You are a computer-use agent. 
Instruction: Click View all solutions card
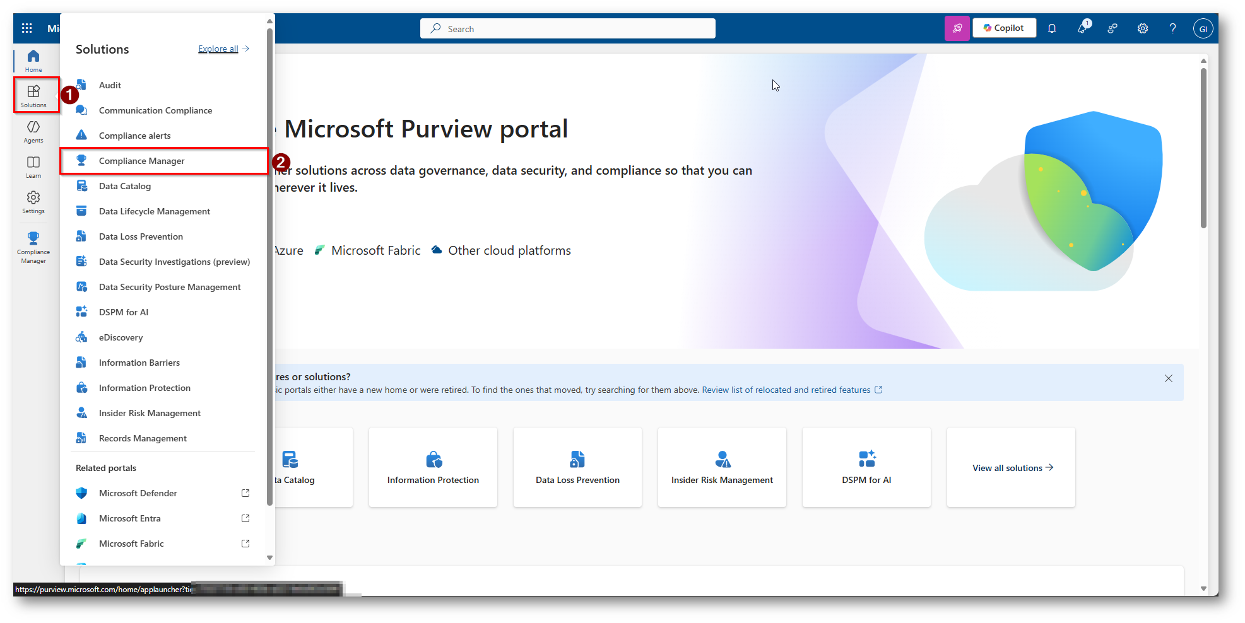pyautogui.click(x=1011, y=467)
